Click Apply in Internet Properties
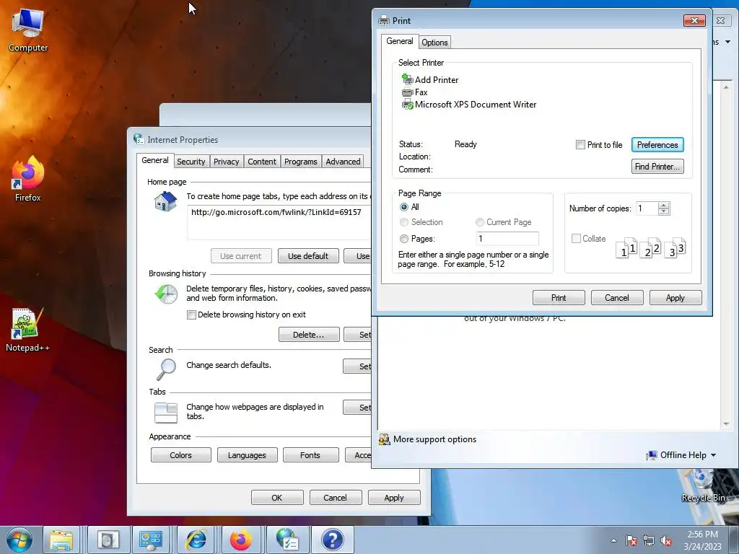Screen dimensions: 739x554 [394, 498]
